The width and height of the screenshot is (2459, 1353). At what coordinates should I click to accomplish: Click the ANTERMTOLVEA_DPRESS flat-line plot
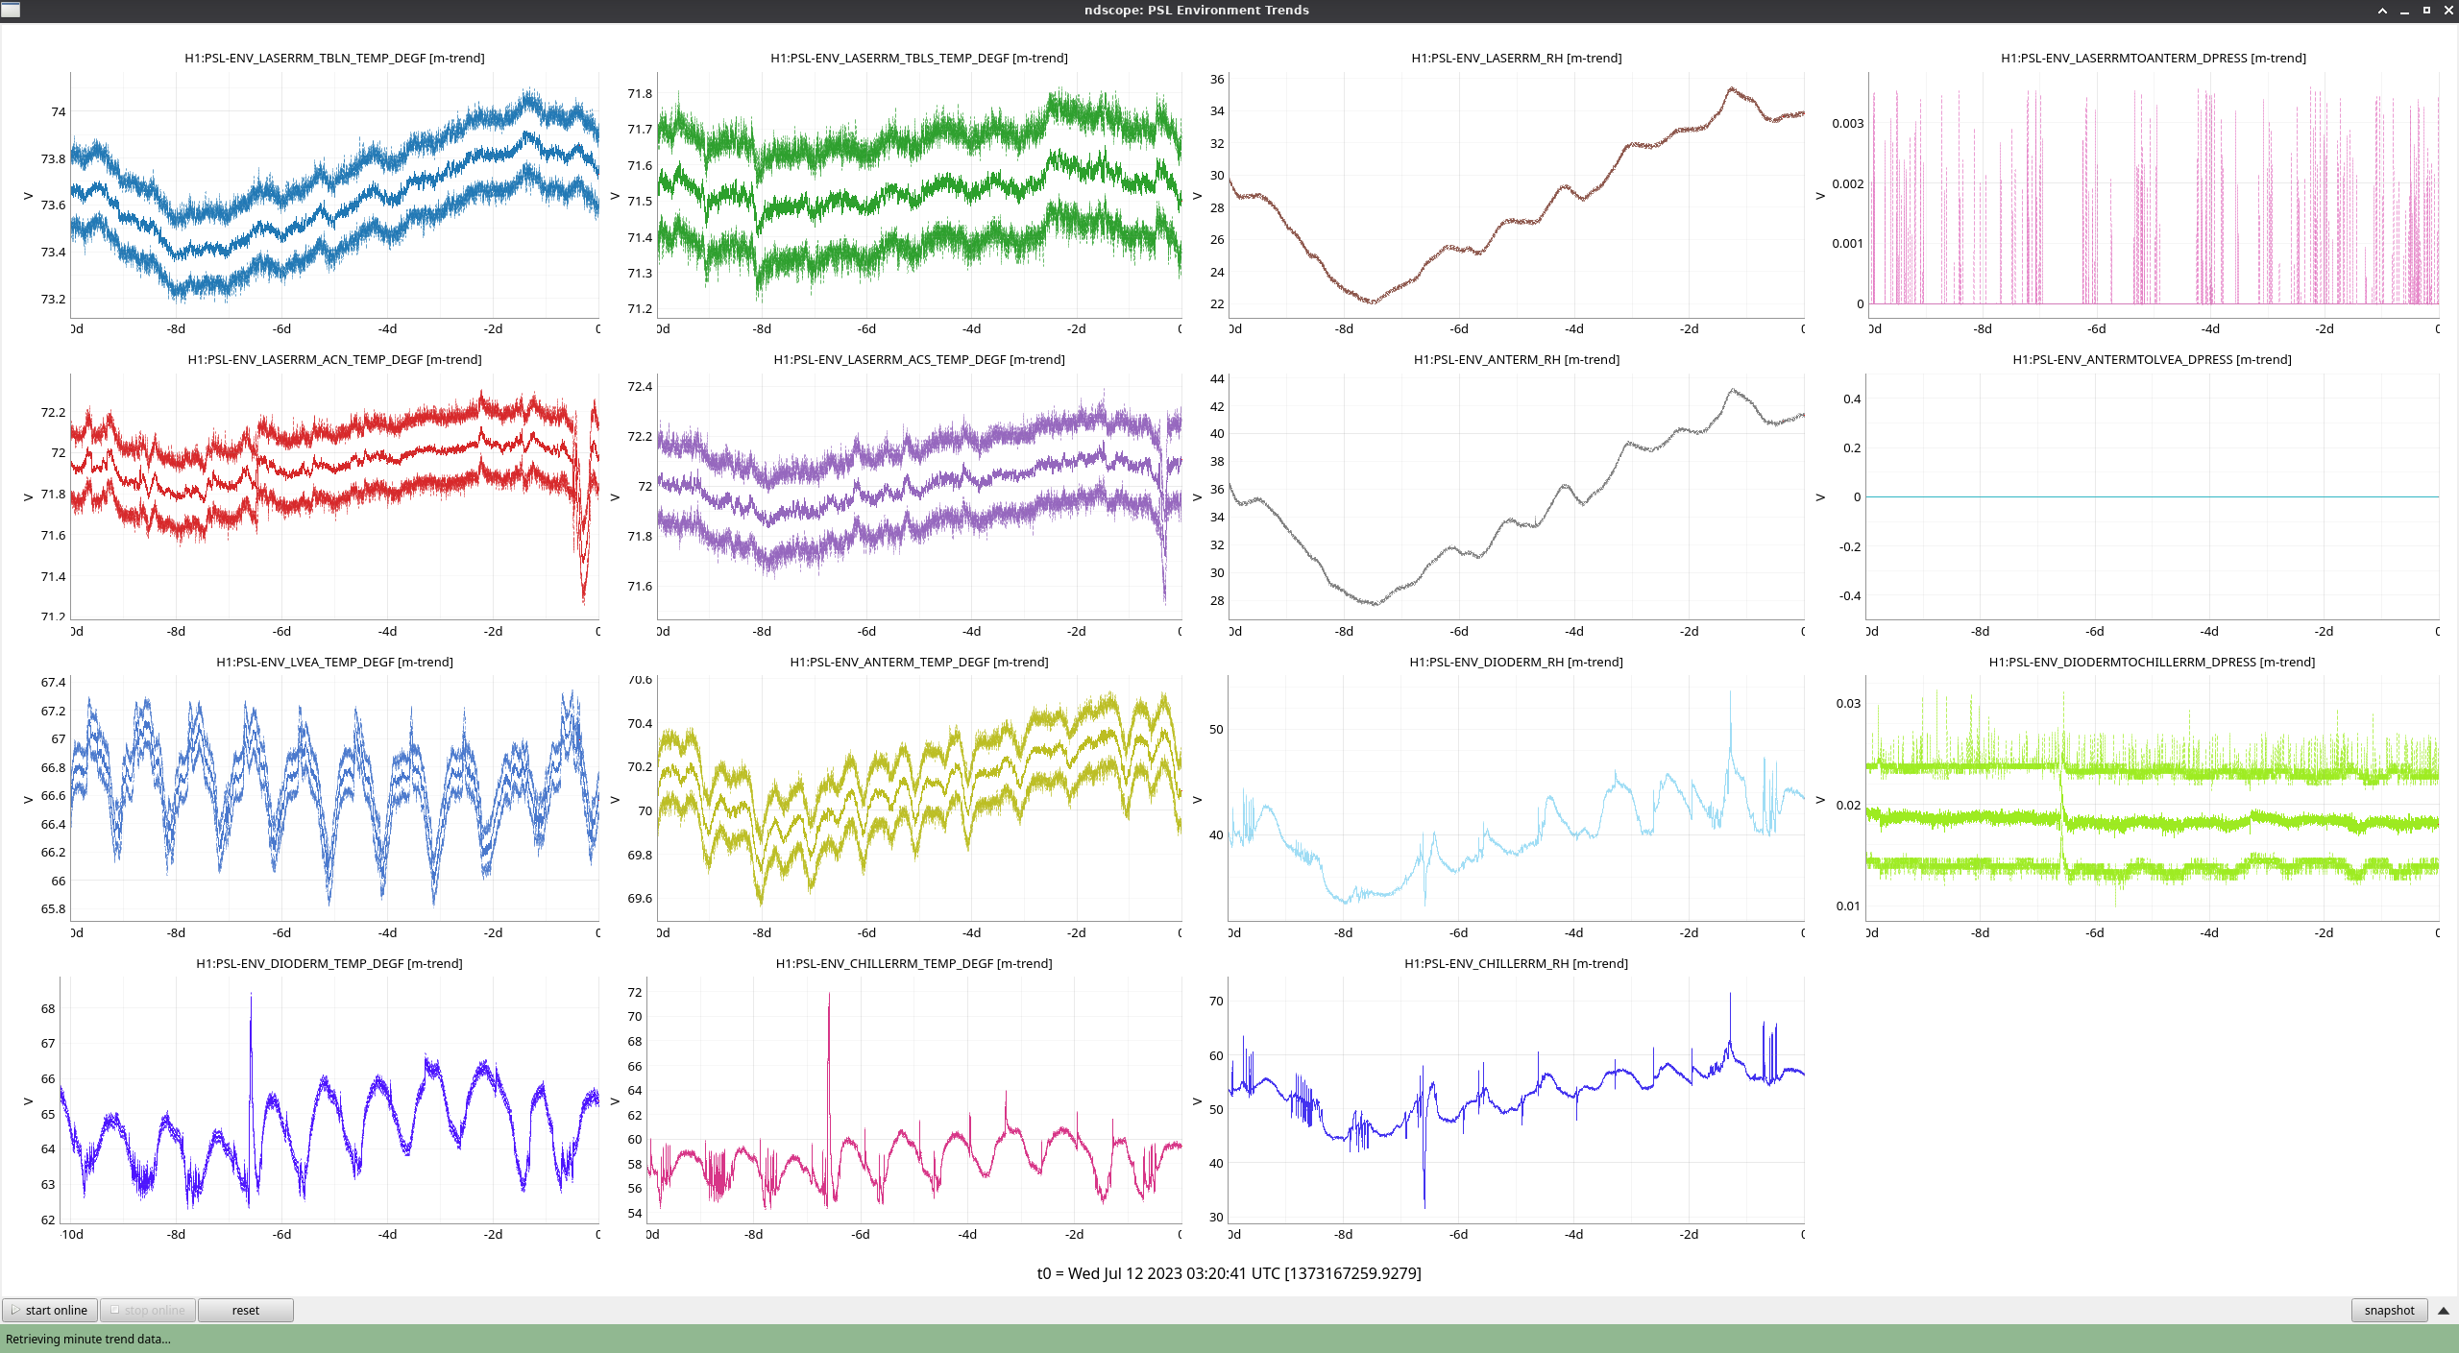[x=2152, y=496]
